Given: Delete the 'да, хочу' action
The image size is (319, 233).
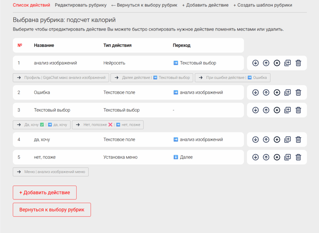Looking at the screenshot, I should [298, 140].
